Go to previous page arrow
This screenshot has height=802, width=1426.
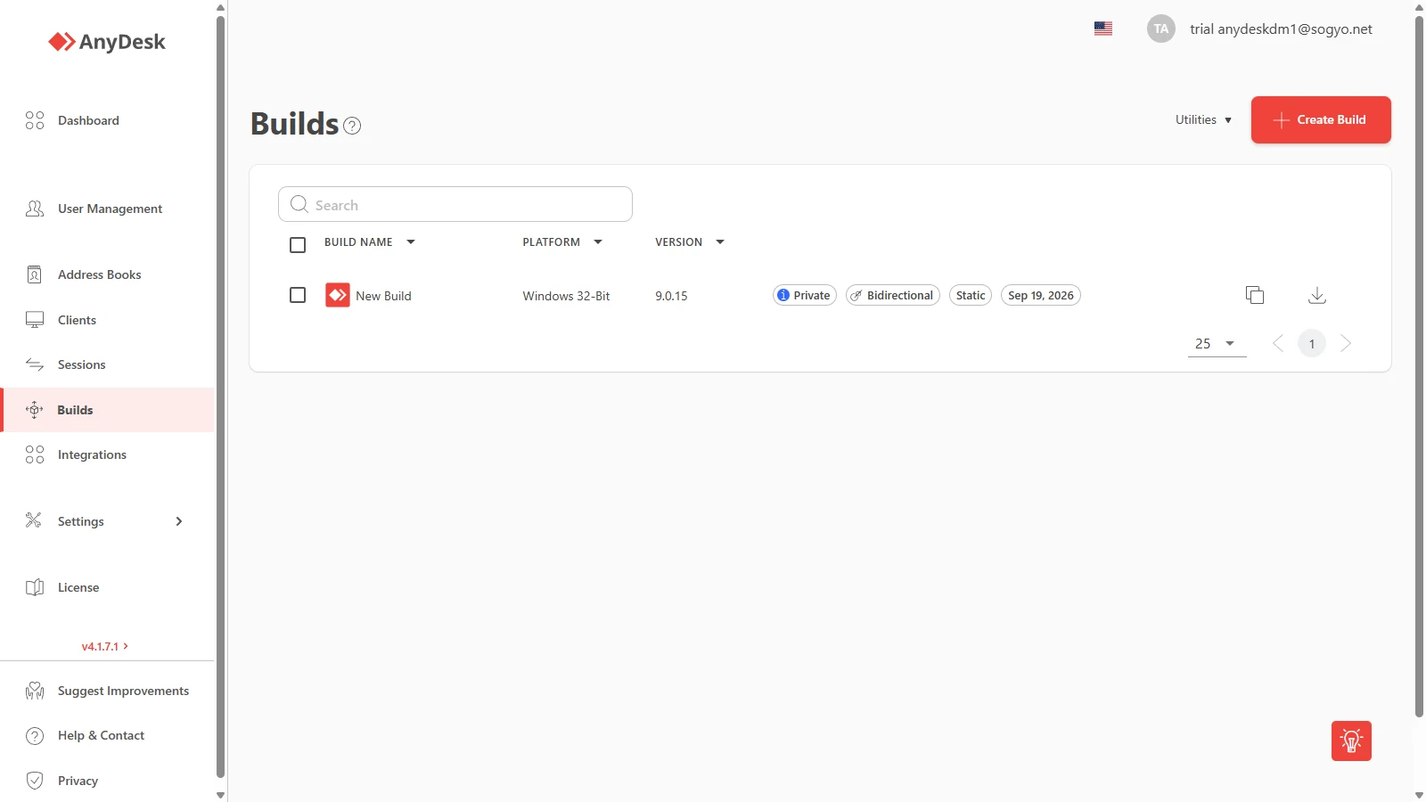(1278, 343)
